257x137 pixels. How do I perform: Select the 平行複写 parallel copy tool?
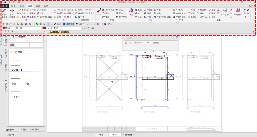pos(238,12)
